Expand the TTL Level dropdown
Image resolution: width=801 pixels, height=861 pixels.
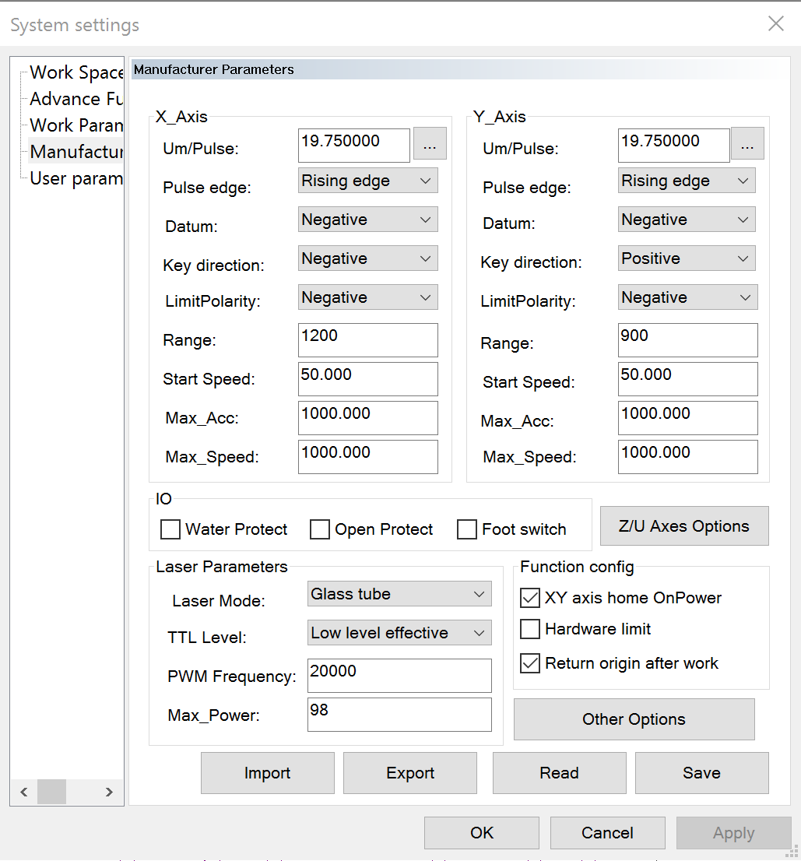click(399, 633)
